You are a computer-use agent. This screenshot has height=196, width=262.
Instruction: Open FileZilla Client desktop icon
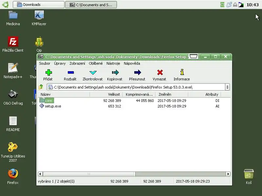(x=13, y=41)
